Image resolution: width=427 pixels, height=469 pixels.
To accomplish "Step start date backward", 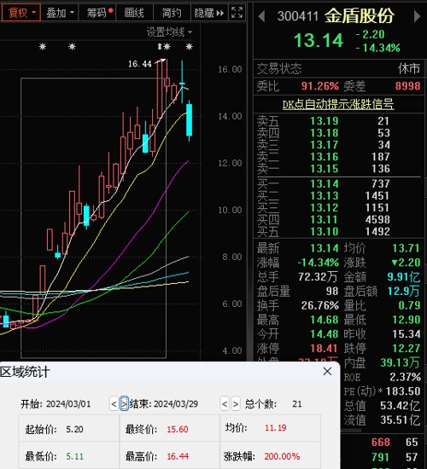I will [x=114, y=404].
